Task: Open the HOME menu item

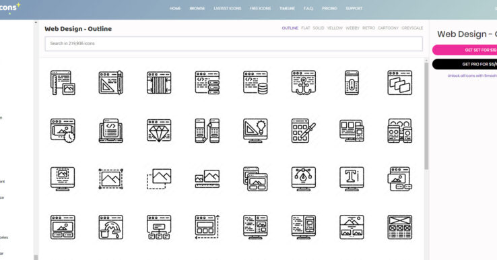Action: click(175, 9)
